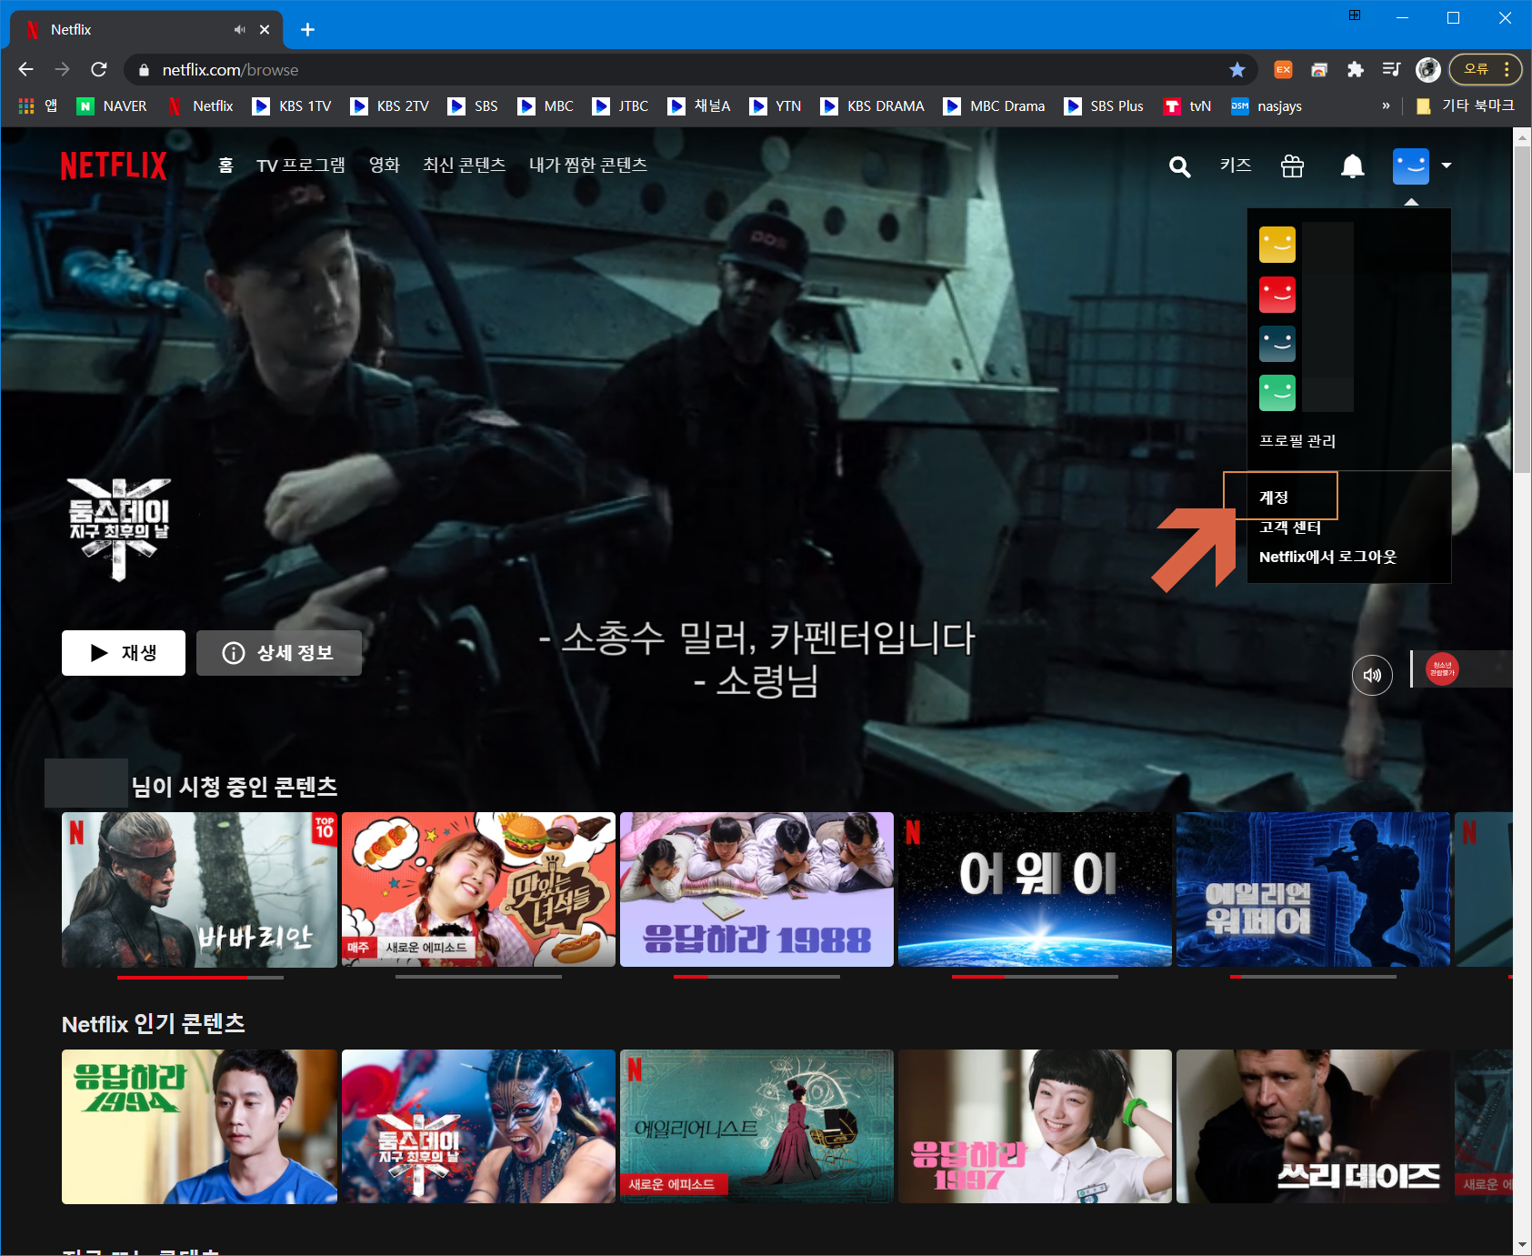The image size is (1532, 1256).
Task: Go back with the browser back arrow
Action: 25,70
